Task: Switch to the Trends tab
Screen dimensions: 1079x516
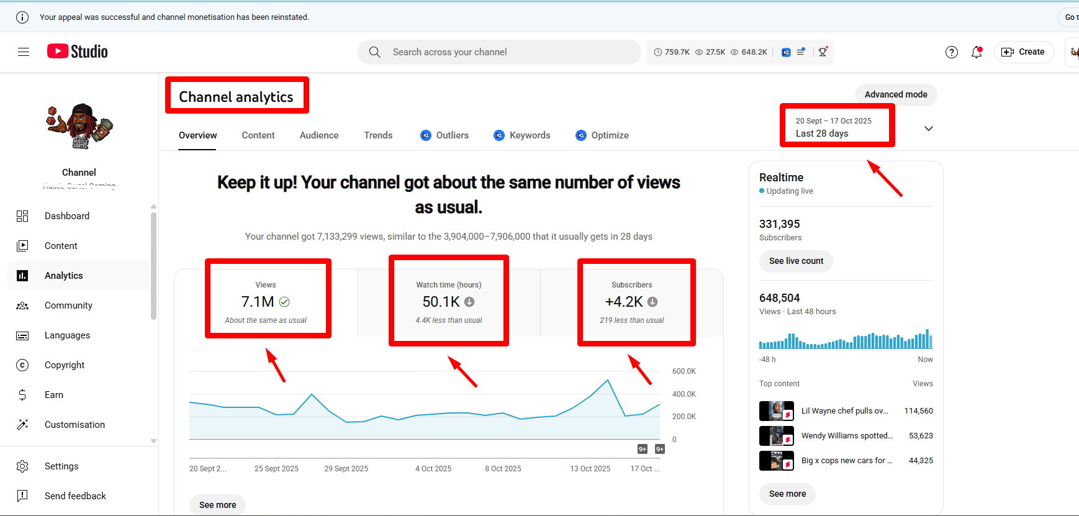Action: 378,135
